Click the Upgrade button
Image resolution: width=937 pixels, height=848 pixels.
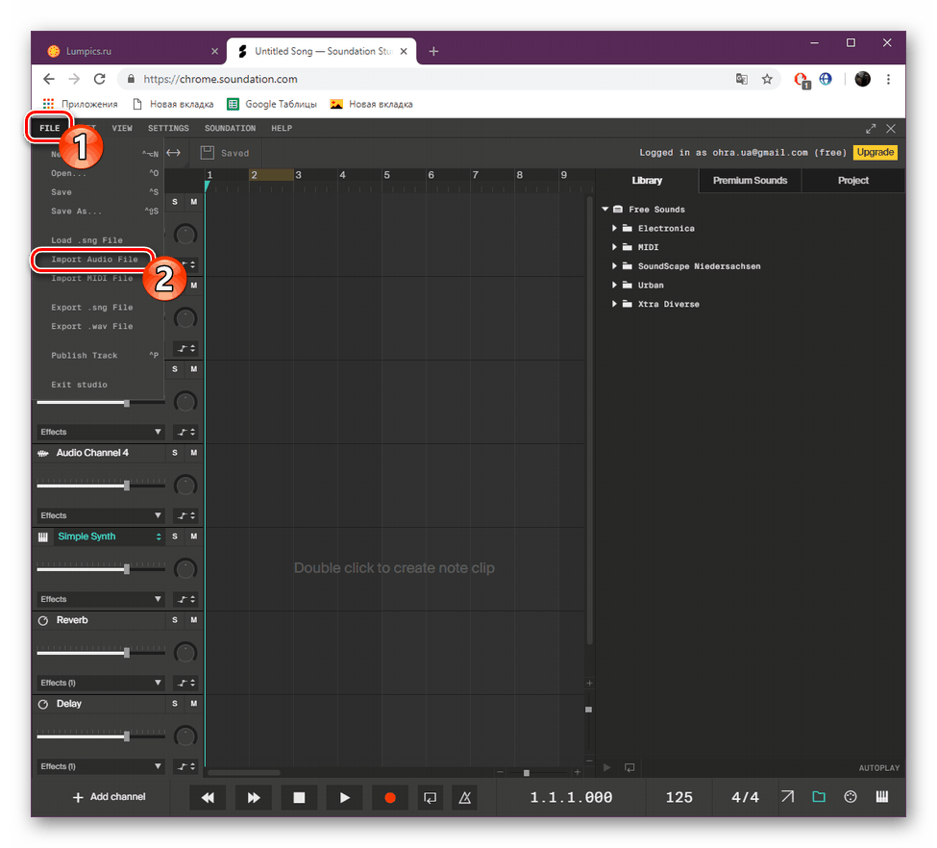(x=875, y=152)
